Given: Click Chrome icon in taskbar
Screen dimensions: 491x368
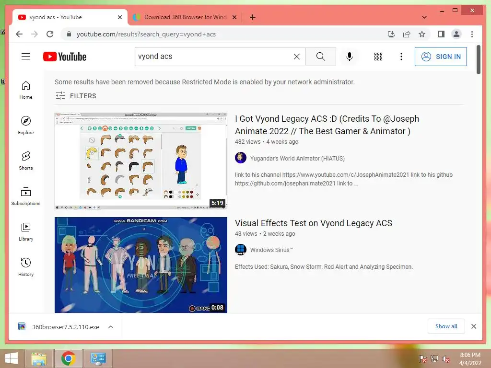Looking at the screenshot, I should coord(68,358).
